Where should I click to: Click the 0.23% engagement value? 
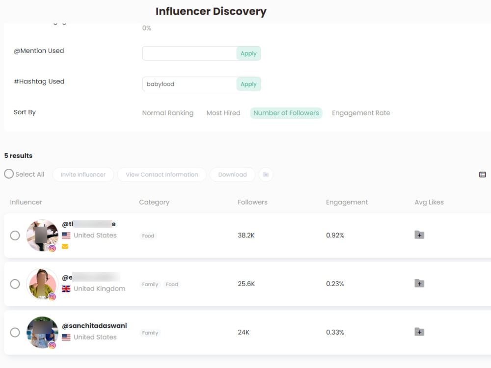(335, 284)
